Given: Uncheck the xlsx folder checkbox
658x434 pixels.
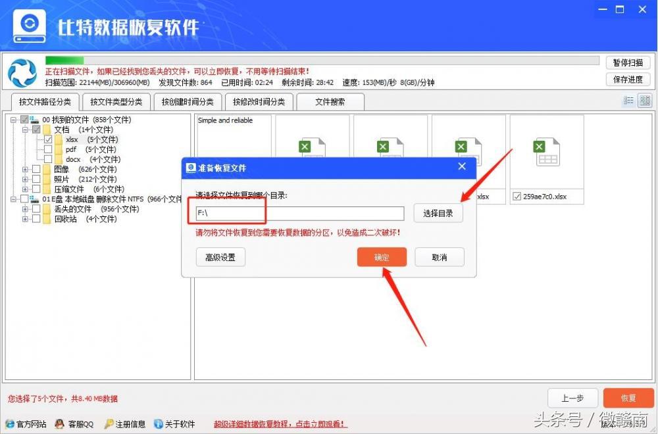Looking at the screenshot, I should coord(48,139).
